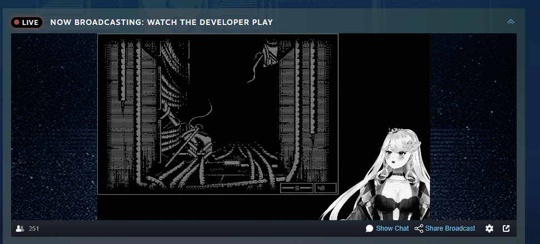Viewport: 540px width, 244px height.
Task: Collapse the broadcast panel with double chevron
Action: [x=511, y=22]
